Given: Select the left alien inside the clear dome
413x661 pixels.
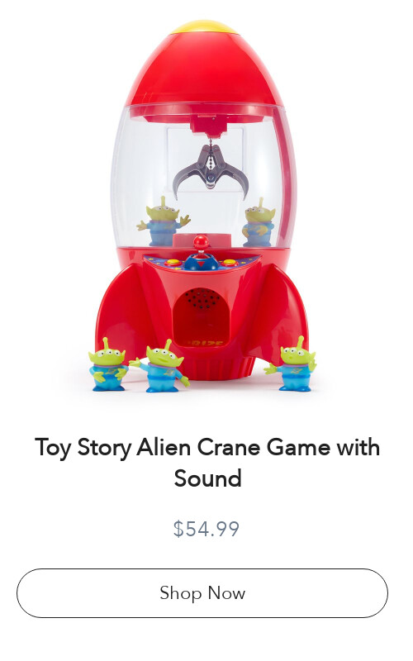Looking at the screenshot, I should [163, 221].
